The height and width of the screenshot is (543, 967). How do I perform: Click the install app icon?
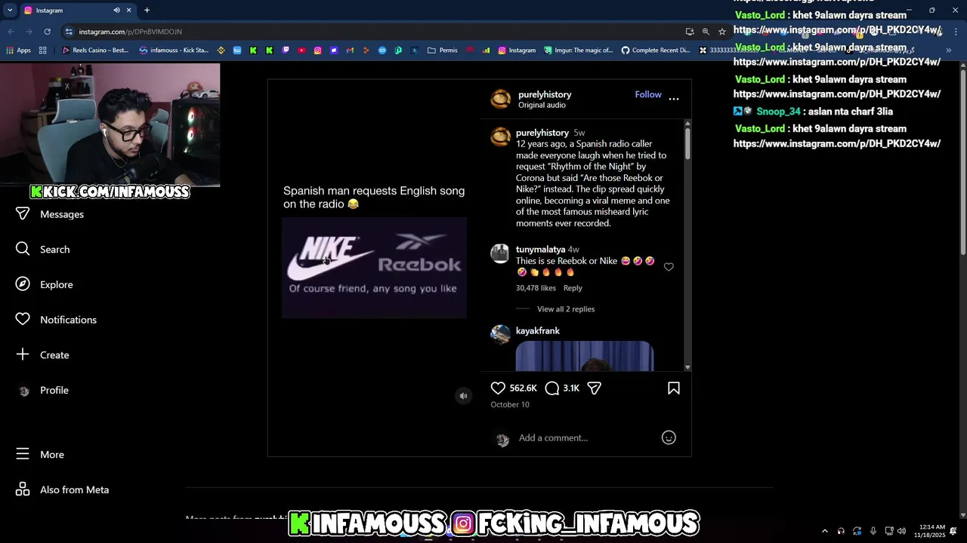coord(690,32)
